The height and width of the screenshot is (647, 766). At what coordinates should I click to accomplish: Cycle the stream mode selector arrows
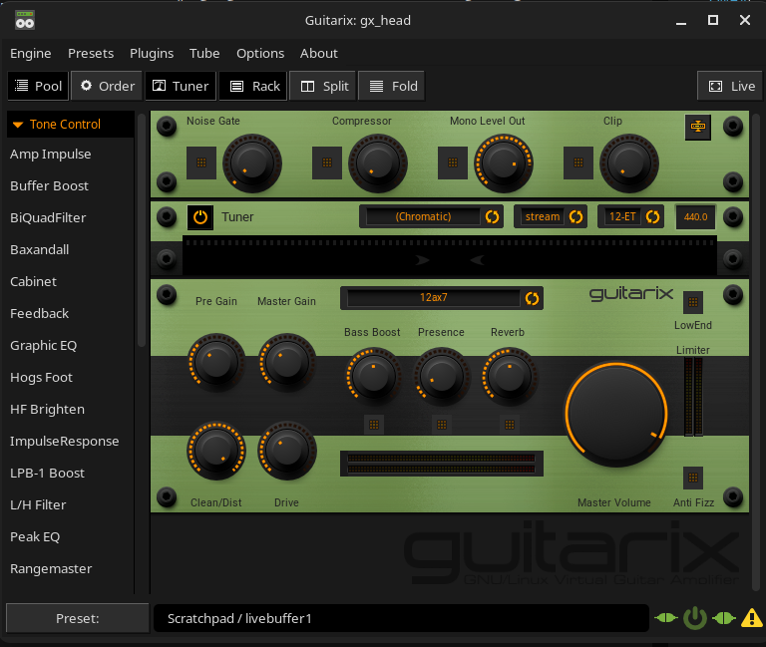(575, 216)
